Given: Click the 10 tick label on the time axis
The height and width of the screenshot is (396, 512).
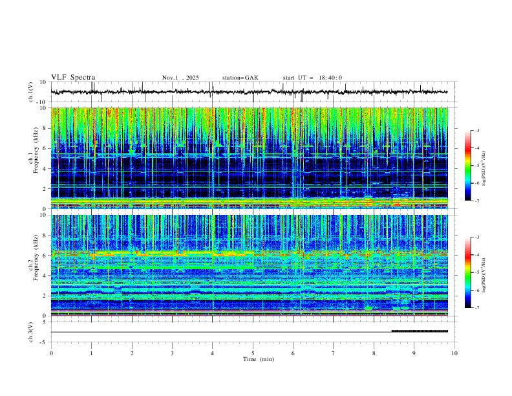Looking at the screenshot, I should point(454,353).
